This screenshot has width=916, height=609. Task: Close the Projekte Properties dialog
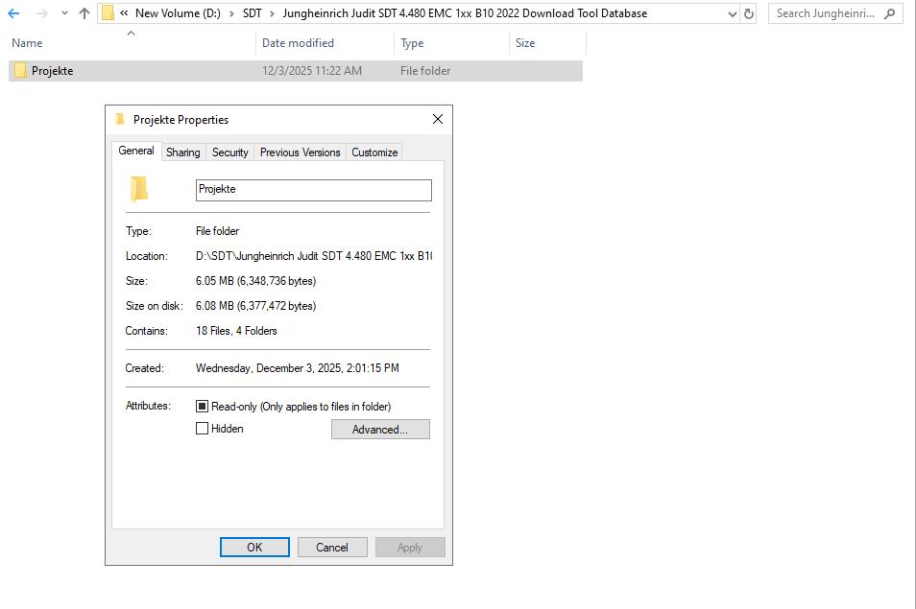438,119
